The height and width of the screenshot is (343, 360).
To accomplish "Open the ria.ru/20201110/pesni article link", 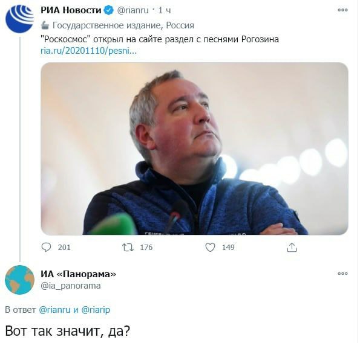I will click(88, 51).
